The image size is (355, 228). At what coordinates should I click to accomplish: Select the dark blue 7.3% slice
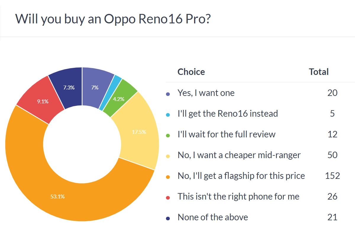[68, 88]
